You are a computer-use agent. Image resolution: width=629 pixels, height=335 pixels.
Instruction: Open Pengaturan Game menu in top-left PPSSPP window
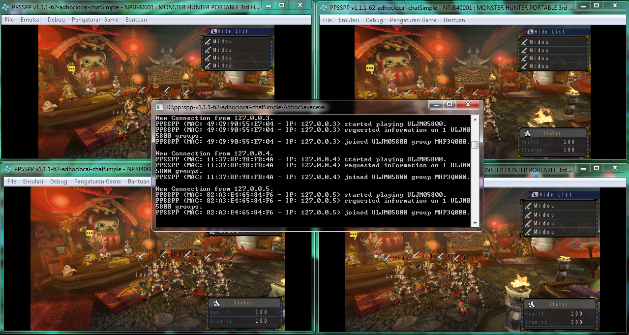[x=95, y=20]
